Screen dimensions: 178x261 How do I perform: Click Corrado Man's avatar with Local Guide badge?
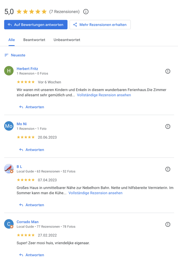pos(9,224)
